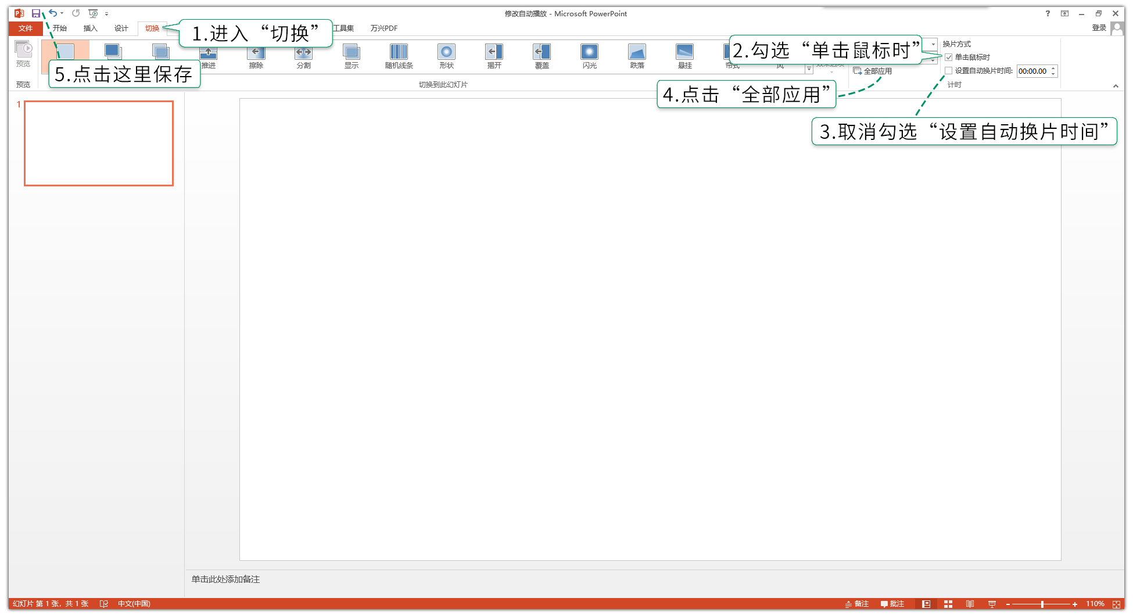Switch to the 开始 (Home) tab
Viewport: 1133px width, 616px height.
[60, 28]
